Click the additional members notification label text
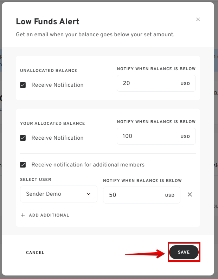This screenshot has height=279, width=218. [x=88, y=165]
